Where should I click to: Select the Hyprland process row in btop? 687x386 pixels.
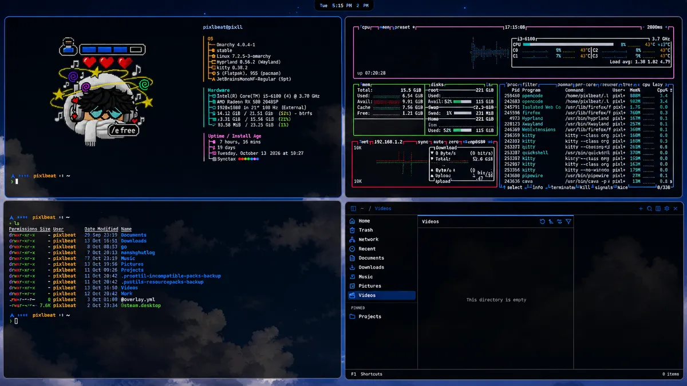click(x=587, y=118)
